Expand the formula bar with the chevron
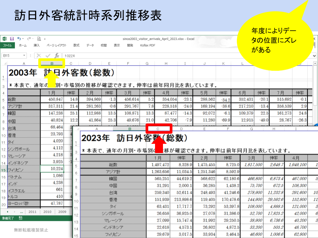318x238 pixels. (314, 56)
